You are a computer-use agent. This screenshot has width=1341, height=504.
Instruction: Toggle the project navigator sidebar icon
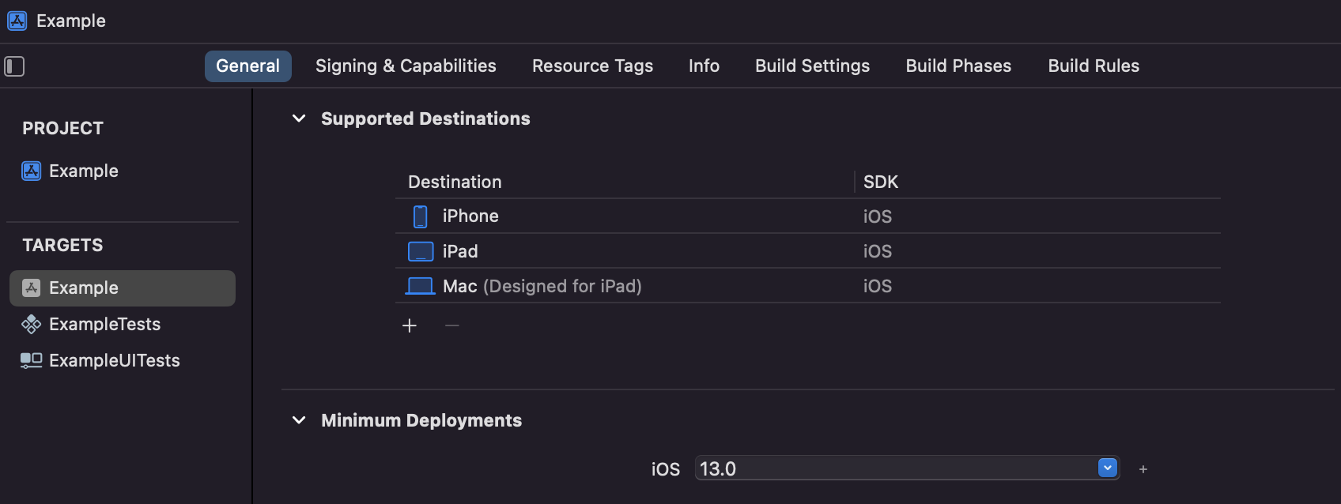(14, 66)
